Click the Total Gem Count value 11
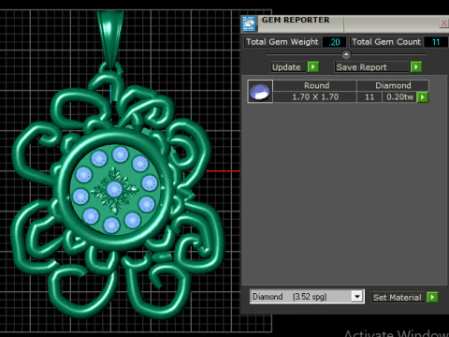The height and width of the screenshot is (337, 449). (x=435, y=42)
